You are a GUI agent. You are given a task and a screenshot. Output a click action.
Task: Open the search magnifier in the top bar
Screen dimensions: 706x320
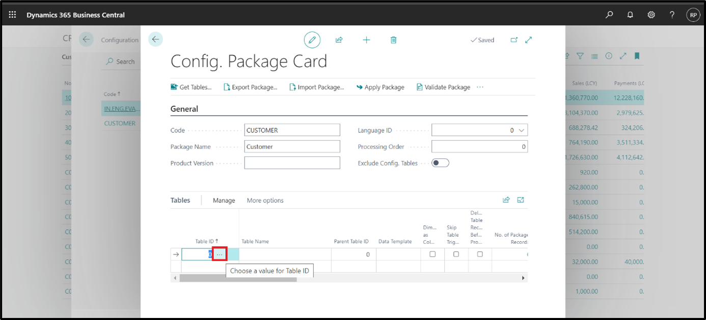[609, 15]
